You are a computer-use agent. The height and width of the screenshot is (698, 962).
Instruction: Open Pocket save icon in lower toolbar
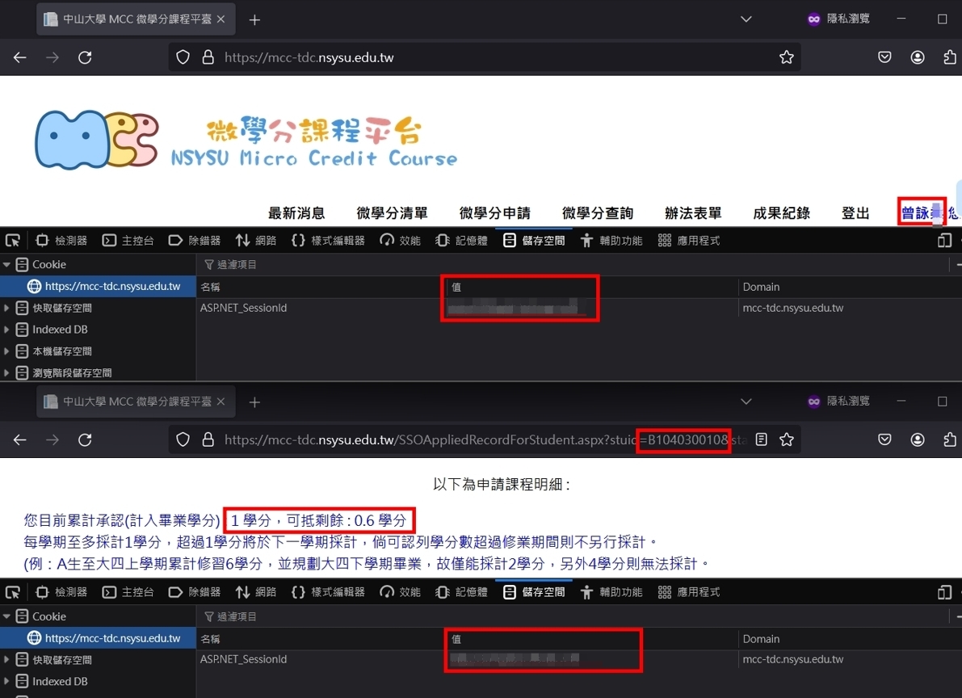(884, 439)
